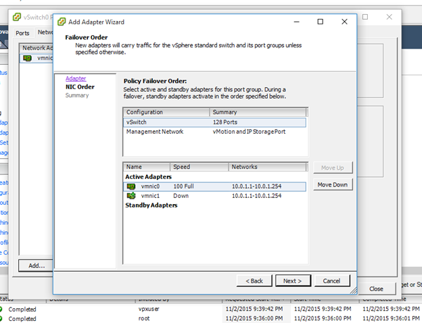Click the vmnic0 network adapter icon
This screenshot has width=422, height=323.
[x=131, y=187]
